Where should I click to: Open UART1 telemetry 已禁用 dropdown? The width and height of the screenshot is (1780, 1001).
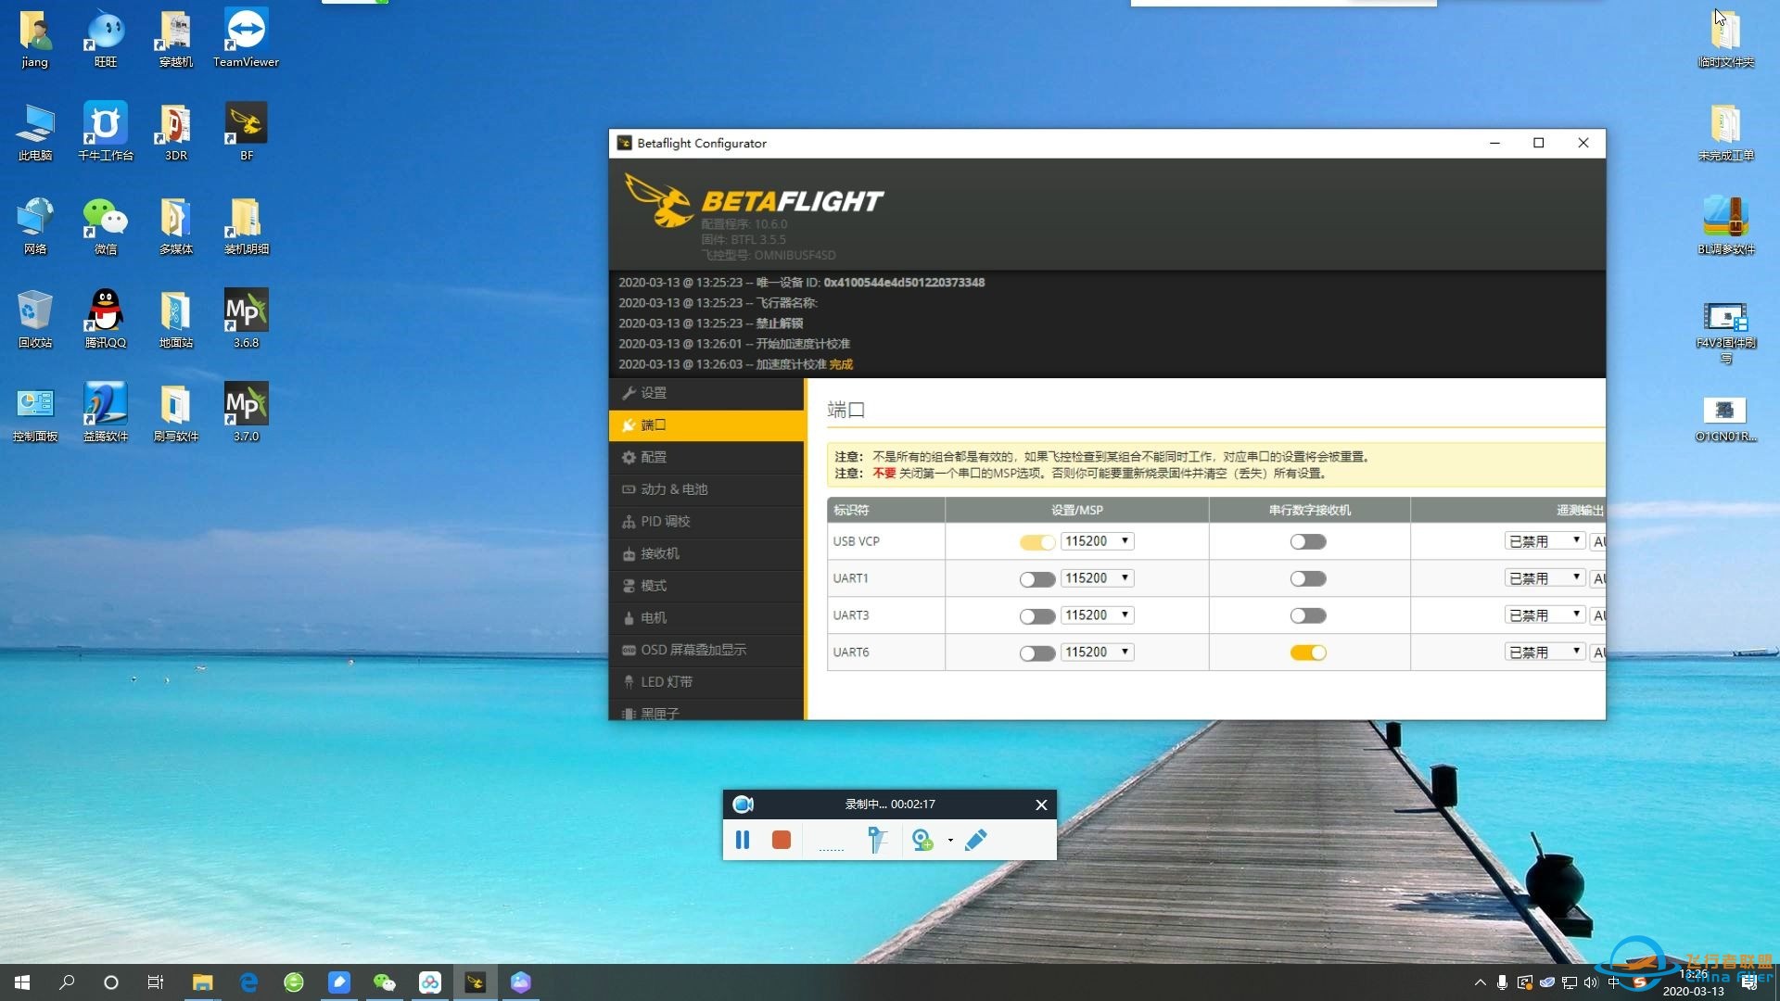click(1545, 578)
